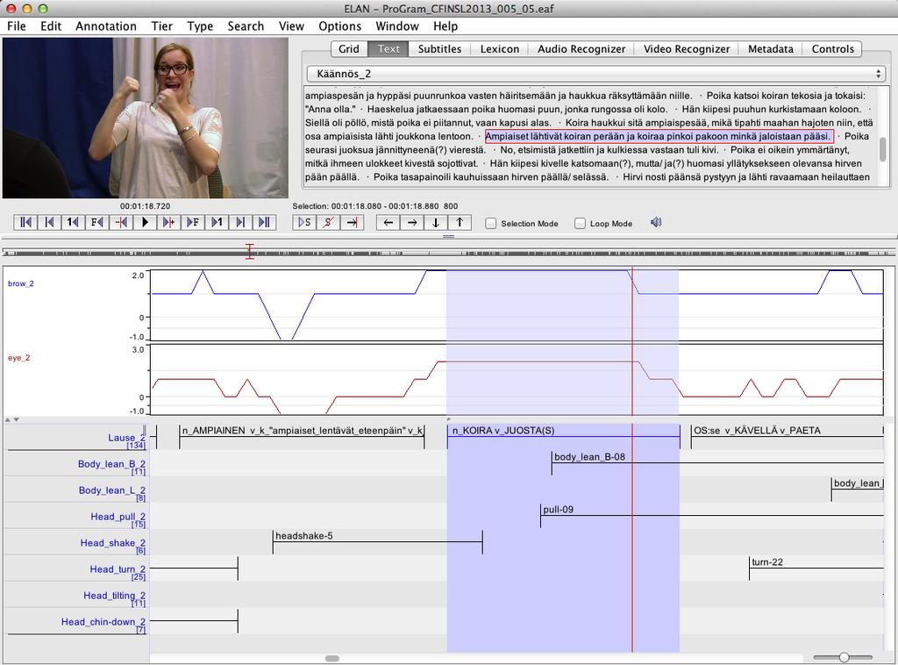Switch to the Video Recognizer tab
Image resolution: width=898 pixels, height=665 pixels.
click(686, 48)
